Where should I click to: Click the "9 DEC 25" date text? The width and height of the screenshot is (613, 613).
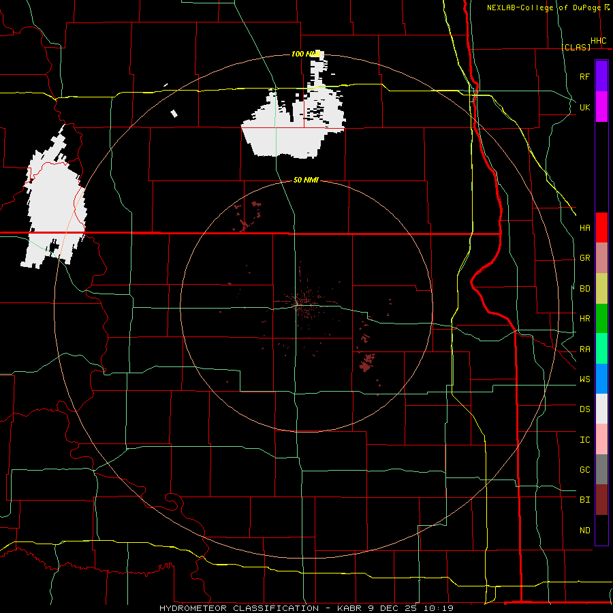394,608
